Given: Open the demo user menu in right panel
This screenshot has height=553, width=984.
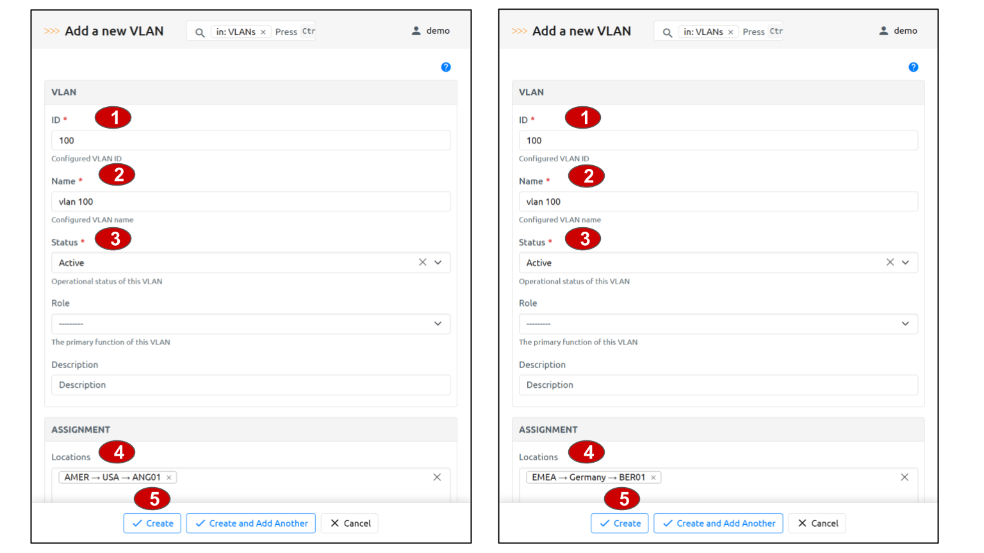Looking at the screenshot, I should [x=899, y=31].
